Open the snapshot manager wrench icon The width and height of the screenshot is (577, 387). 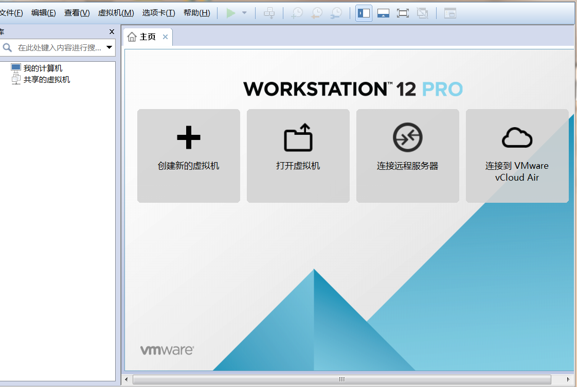(x=336, y=13)
